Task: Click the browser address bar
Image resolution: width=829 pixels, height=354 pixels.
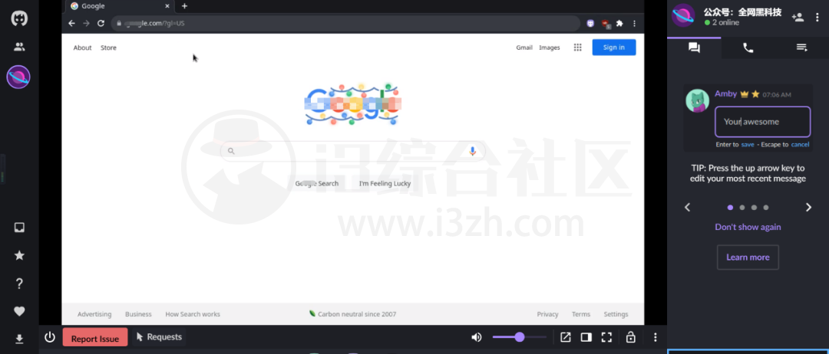Action: [x=345, y=23]
